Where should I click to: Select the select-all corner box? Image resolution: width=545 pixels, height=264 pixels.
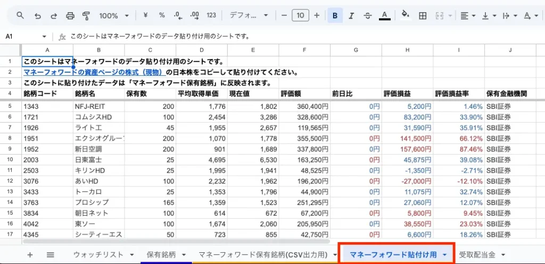pos(11,50)
